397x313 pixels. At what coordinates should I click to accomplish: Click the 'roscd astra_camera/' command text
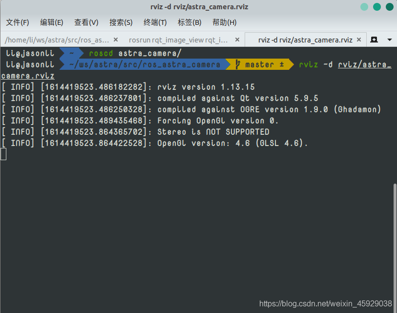pyautogui.click(x=135, y=53)
